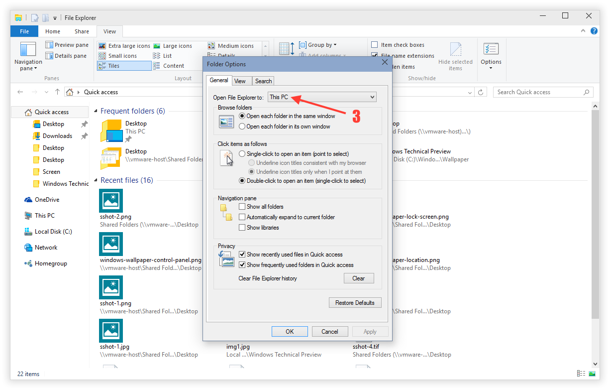Open the Share ribbon tab
The image size is (610, 390).
(x=82, y=31)
